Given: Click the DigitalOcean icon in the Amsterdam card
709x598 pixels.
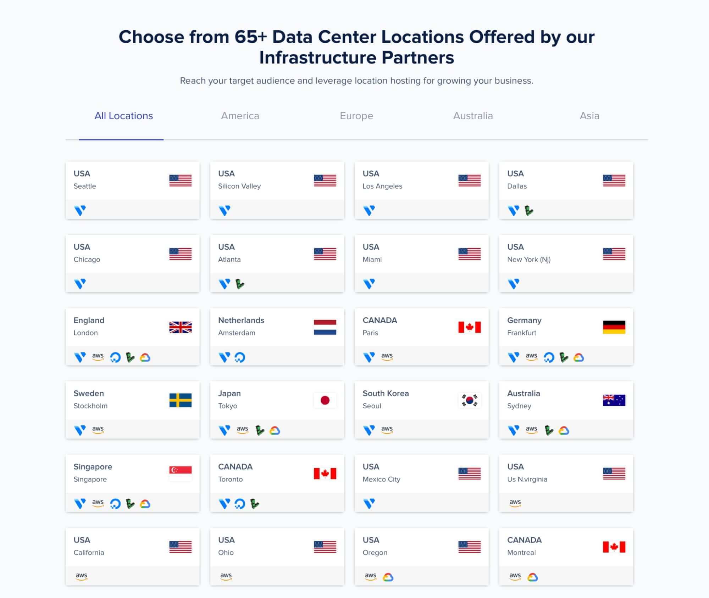Looking at the screenshot, I should [x=240, y=357].
